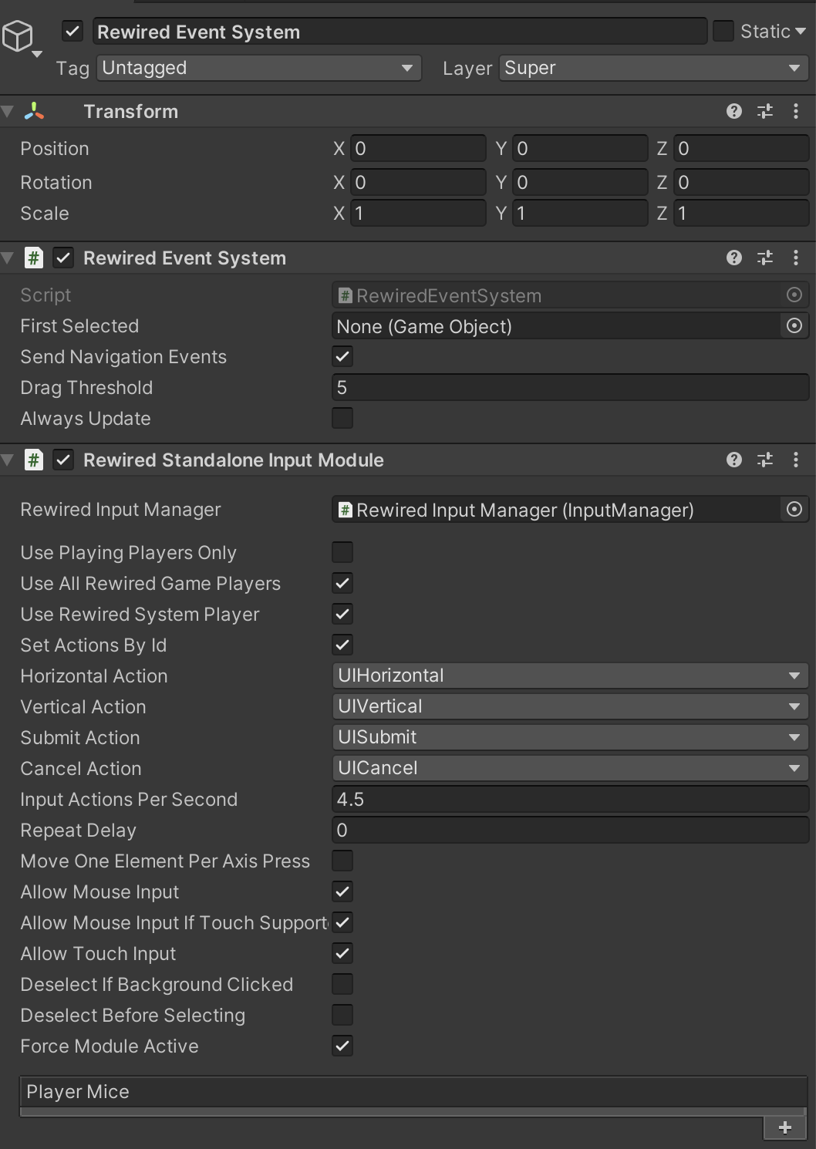Click the Player Mice list header
The height and width of the screenshot is (1149, 816).
coord(413,1092)
